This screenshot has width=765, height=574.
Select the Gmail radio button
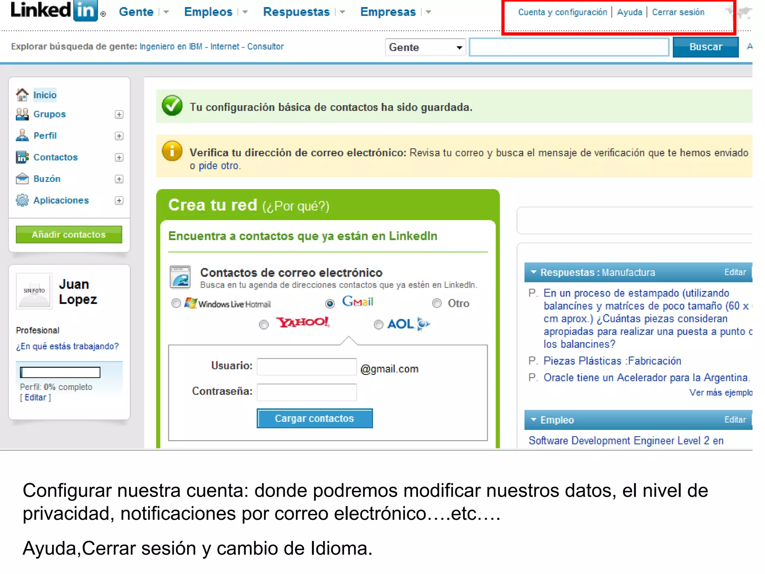(x=330, y=303)
